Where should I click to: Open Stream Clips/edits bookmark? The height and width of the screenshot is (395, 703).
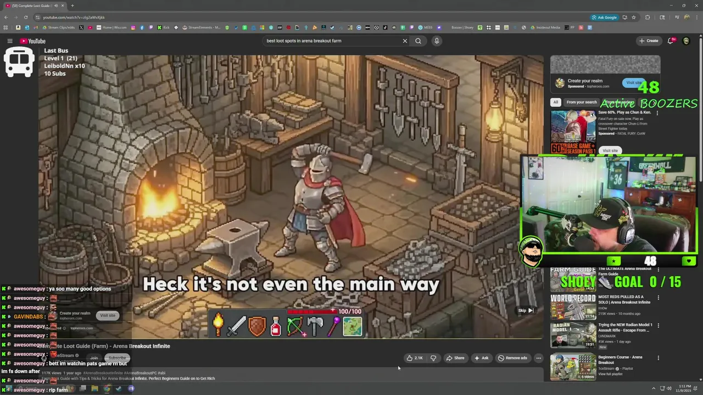pos(58,27)
